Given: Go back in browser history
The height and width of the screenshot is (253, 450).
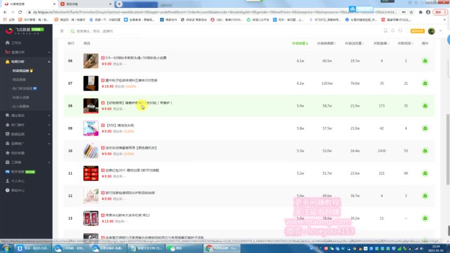Looking at the screenshot, I should 5,12.
